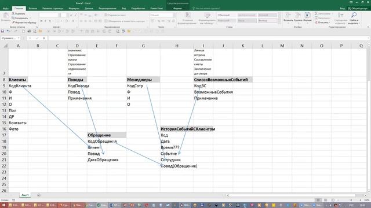The image size is (371, 208).
Task: Pick the font color letter A
Action: coord(72,21)
